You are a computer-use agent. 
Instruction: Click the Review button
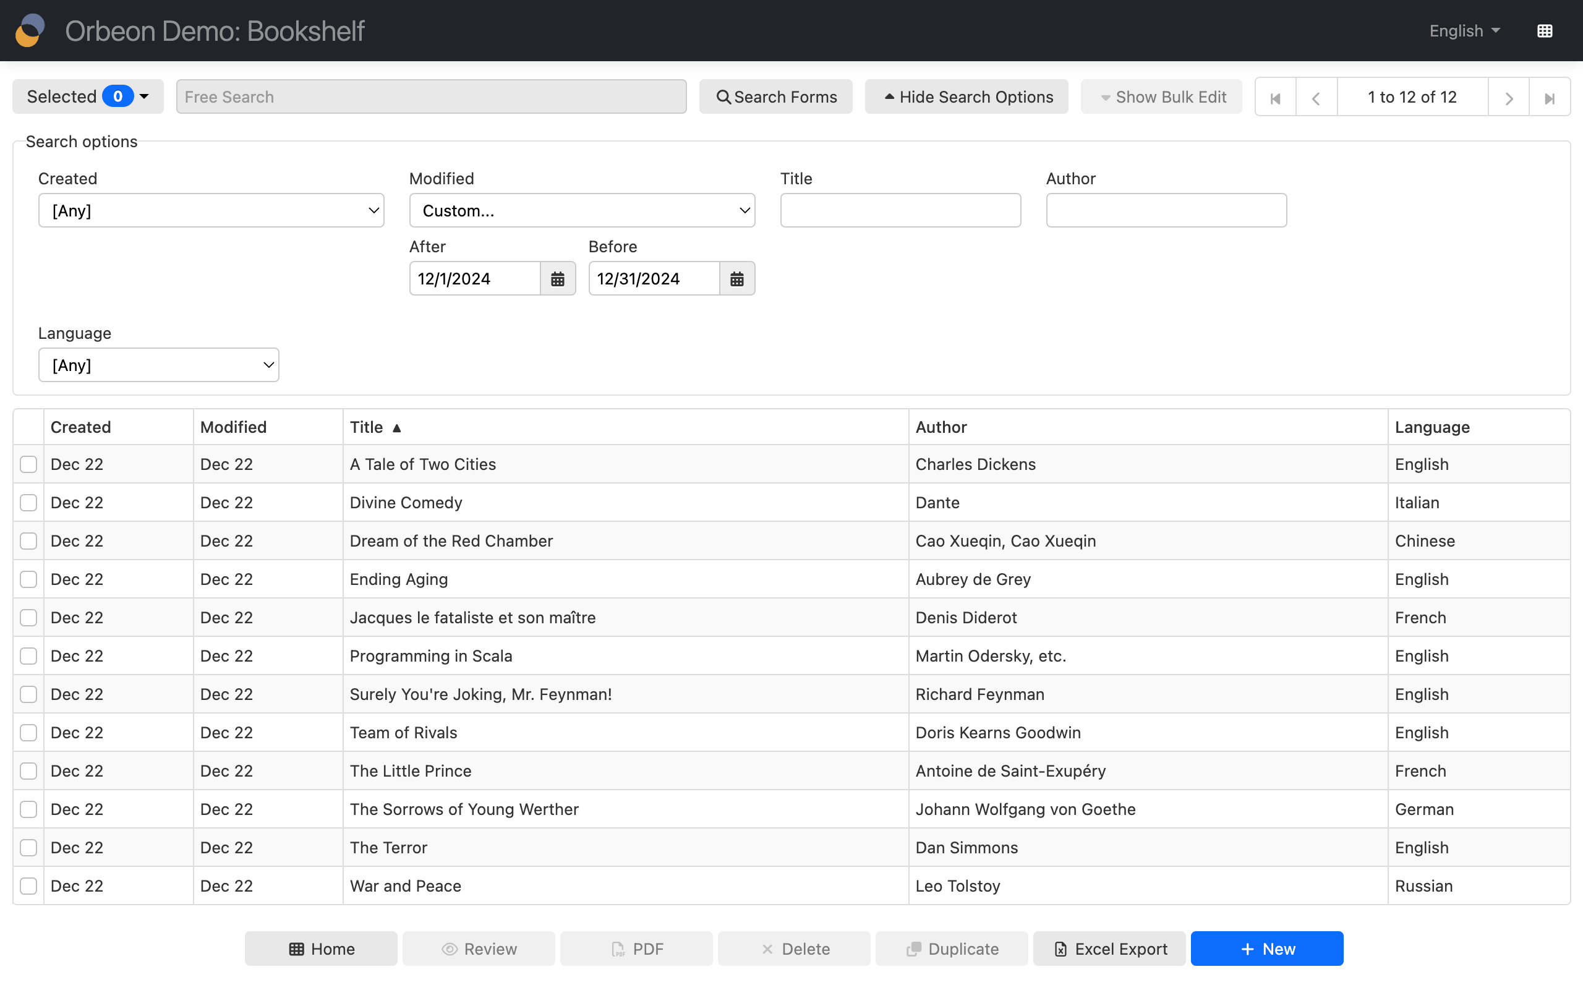pos(479,949)
